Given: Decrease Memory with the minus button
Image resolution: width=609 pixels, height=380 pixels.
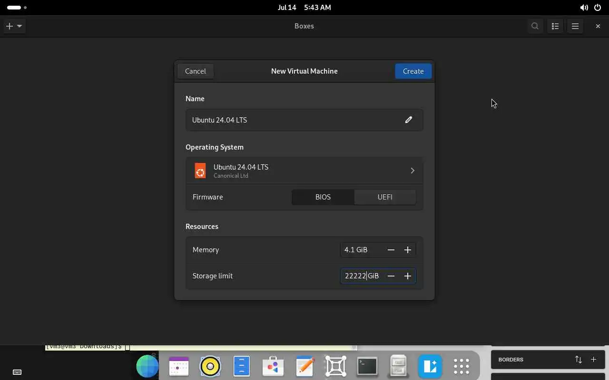Looking at the screenshot, I should (391, 250).
